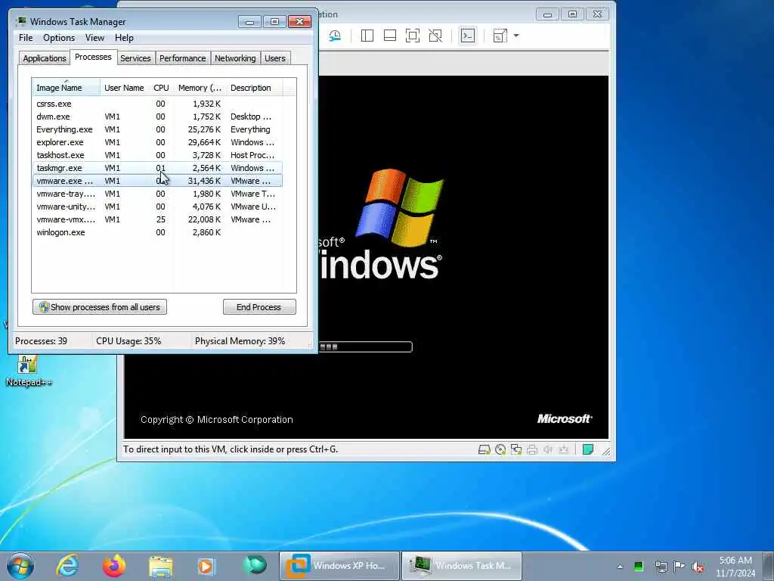Launch Windows Media Player from taskbar
The height and width of the screenshot is (581, 774).
click(206, 566)
